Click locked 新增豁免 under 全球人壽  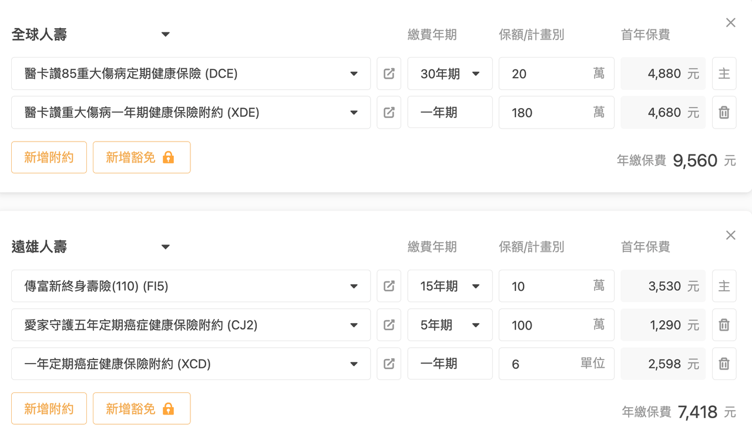pos(141,157)
